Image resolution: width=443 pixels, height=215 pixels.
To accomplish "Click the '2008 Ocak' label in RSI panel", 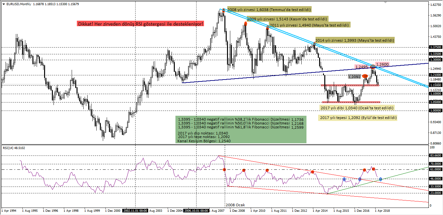I will (235, 205).
